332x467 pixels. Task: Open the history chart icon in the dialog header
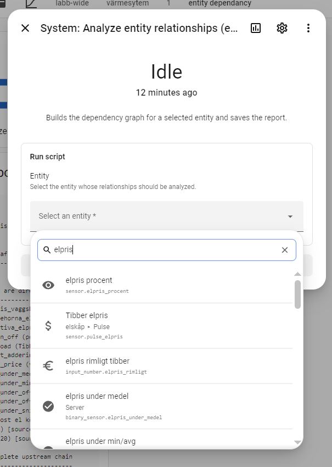click(256, 28)
